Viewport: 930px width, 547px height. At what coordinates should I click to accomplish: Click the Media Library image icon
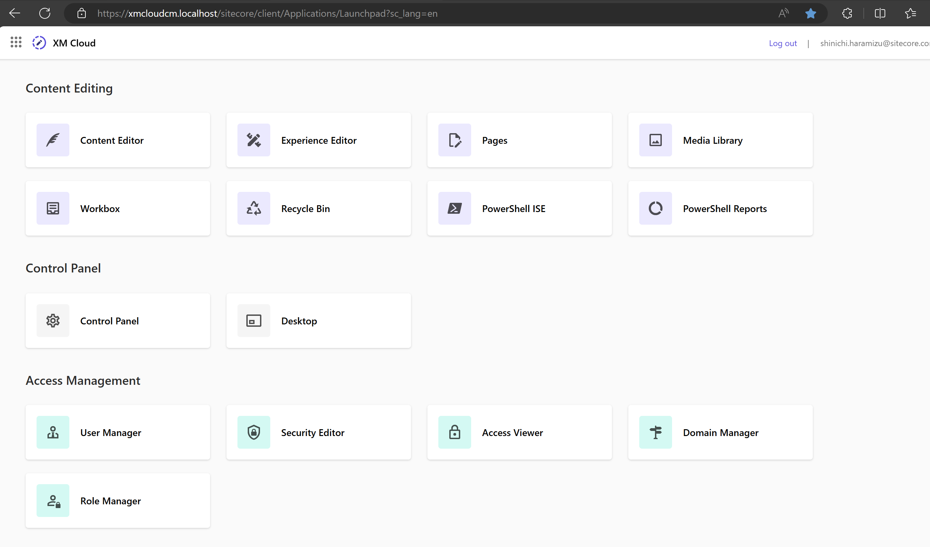point(655,140)
